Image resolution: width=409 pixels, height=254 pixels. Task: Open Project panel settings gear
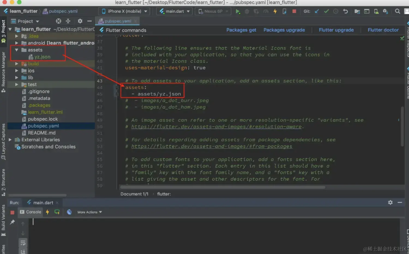pos(80,21)
